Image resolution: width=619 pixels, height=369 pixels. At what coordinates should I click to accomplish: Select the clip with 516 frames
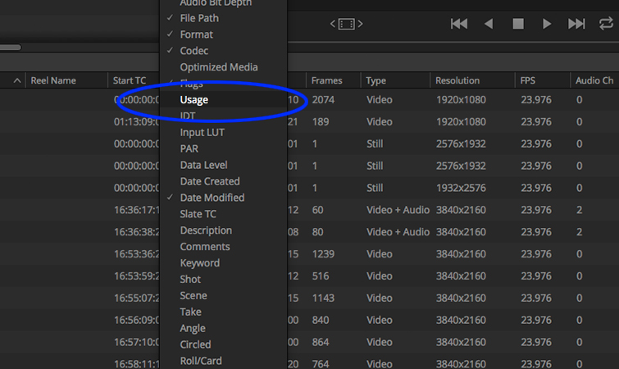tap(310, 276)
